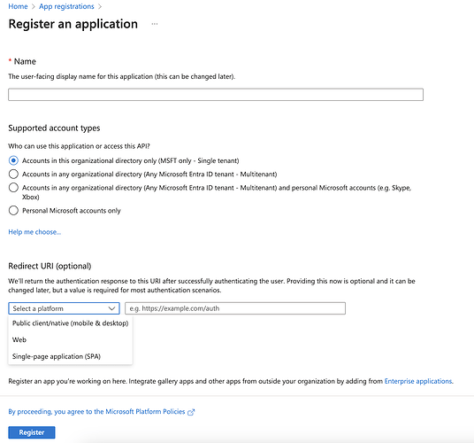Image resolution: width=474 pixels, height=443 pixels.
Task: Open the ellipsis more options menu
Action: 155,24
